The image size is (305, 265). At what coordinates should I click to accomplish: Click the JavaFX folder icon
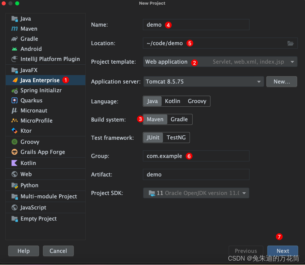click(15, 70)
